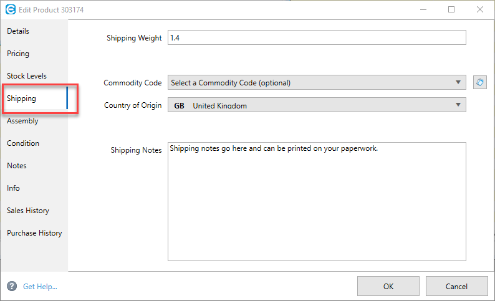View the Sales History tab
Viewport: 495px width, 301px height.
click(x=28, y=211)
